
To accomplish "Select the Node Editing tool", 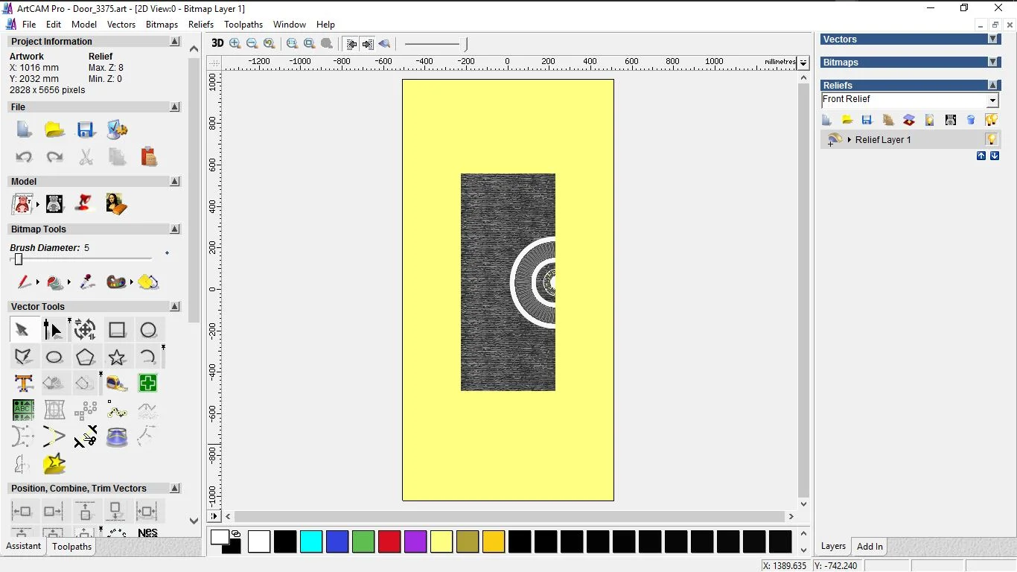I will [x=53, y=330].
